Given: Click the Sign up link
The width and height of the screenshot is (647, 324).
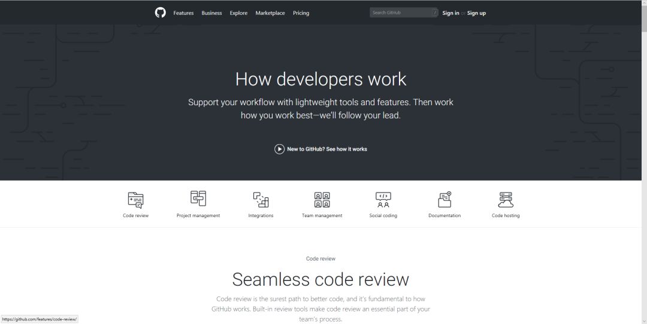Looking at the screenshot, I should (x=476, y=13).
